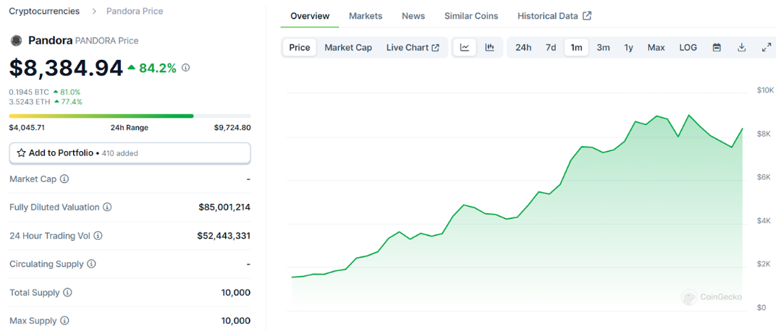Click the $85,001,214 valuation figure
This screenshot has height=331, width=776.
coord(224,207)
